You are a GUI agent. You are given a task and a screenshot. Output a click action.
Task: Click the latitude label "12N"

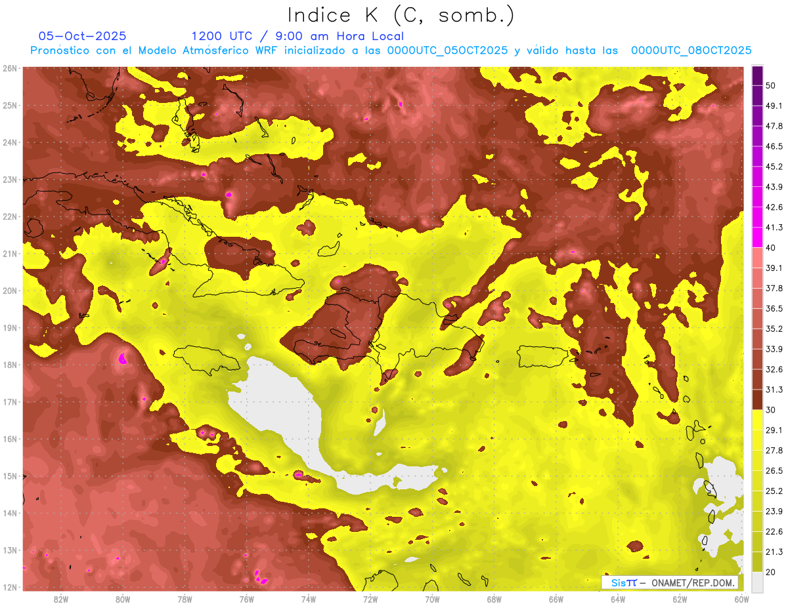click(x=10, y=587)
